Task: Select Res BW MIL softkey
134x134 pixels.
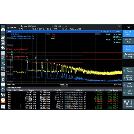Action: pos(128,41)
